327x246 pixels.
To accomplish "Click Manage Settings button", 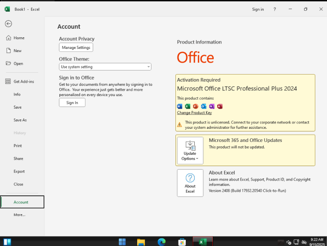I will 76,48.
